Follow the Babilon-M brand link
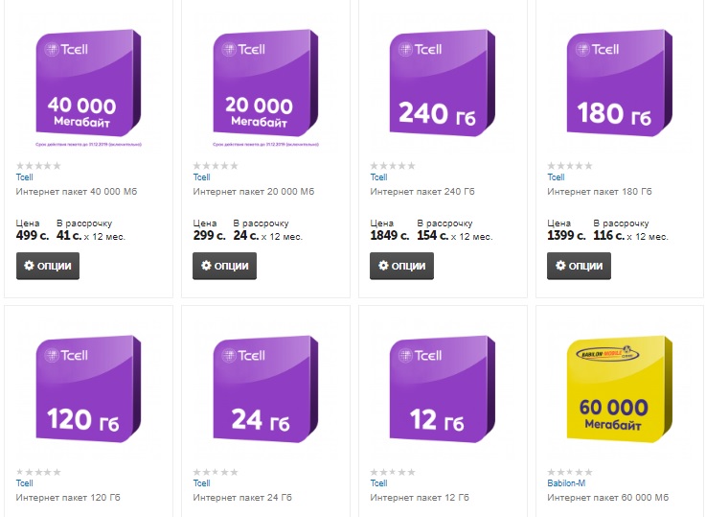The height and width of the screenshot is (517, 706). point(566,483)
